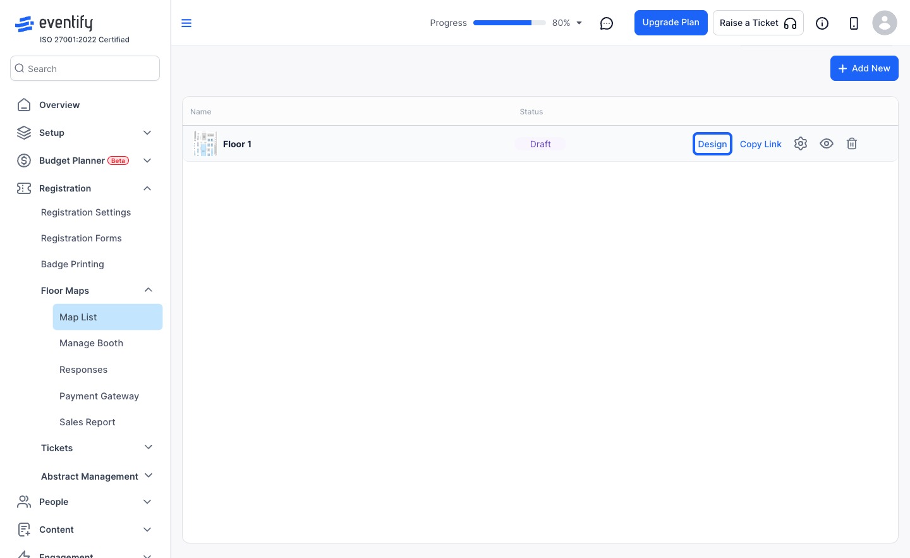Viewport: 910px width, 558px height.
Task: Click the Floor Maps label
Action: [x=65, y=291]
